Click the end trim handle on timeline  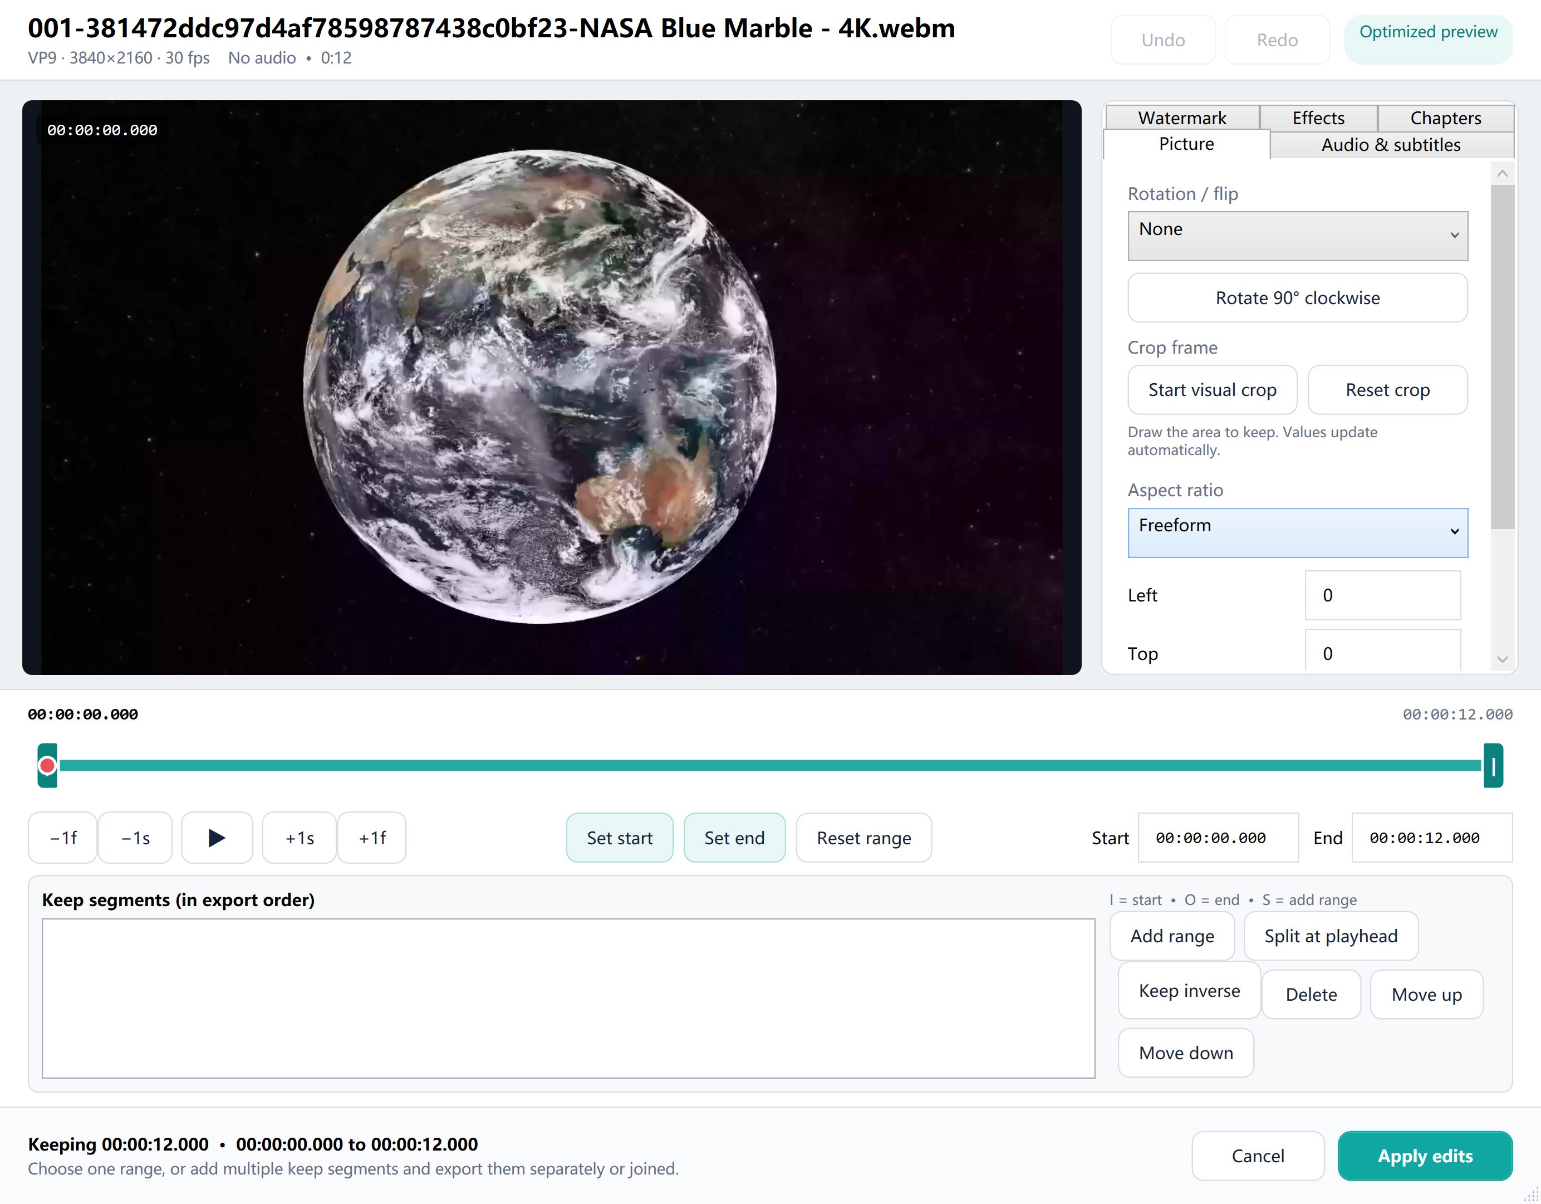[1493, 765]
